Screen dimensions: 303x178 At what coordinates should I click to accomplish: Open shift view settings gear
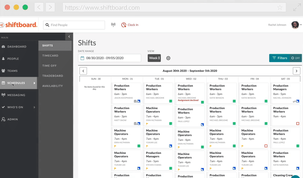(168, 58)
